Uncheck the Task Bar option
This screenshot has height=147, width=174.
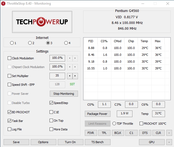click(x=9, y=121)
